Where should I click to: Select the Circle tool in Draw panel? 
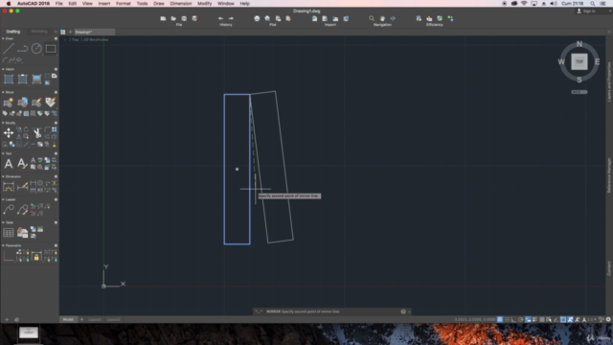pos(36,49)
